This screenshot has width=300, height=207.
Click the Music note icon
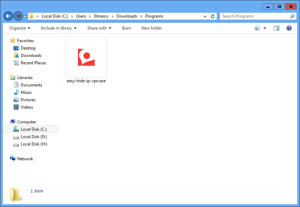(16, 92)
